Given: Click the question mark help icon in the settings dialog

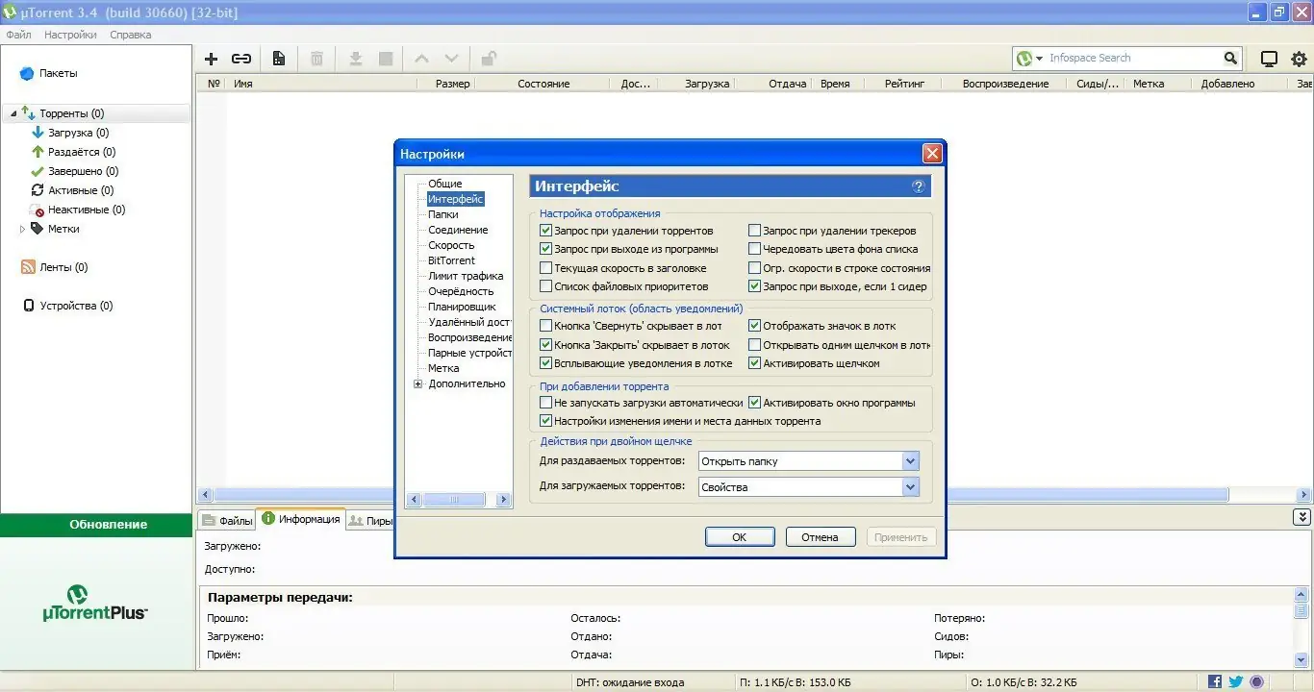Looking at the screenshot, I should tap(919, 186).
